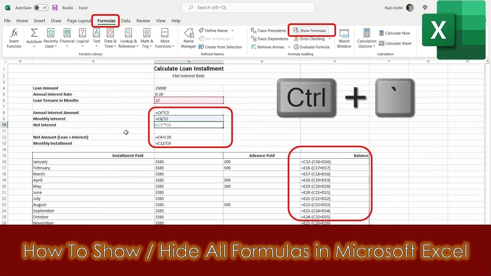Switch to the Data ribbon tab
491x276 pixels.
[125, 21]
